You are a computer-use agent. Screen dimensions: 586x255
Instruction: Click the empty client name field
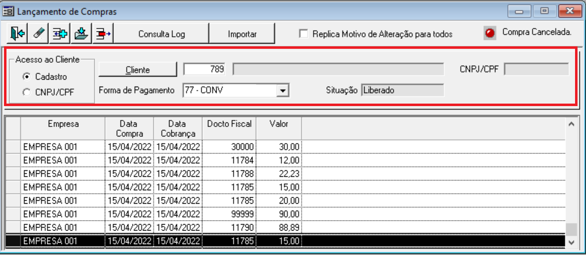(x=338, y=69)
